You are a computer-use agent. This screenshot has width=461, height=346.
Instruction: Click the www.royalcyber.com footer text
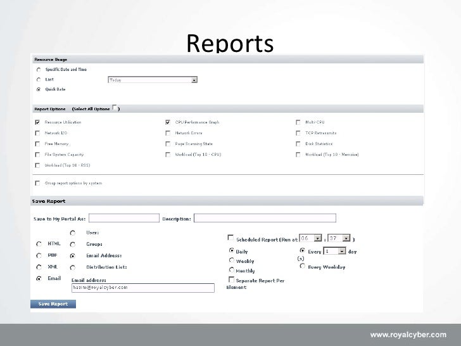click(x=408, y=335)
